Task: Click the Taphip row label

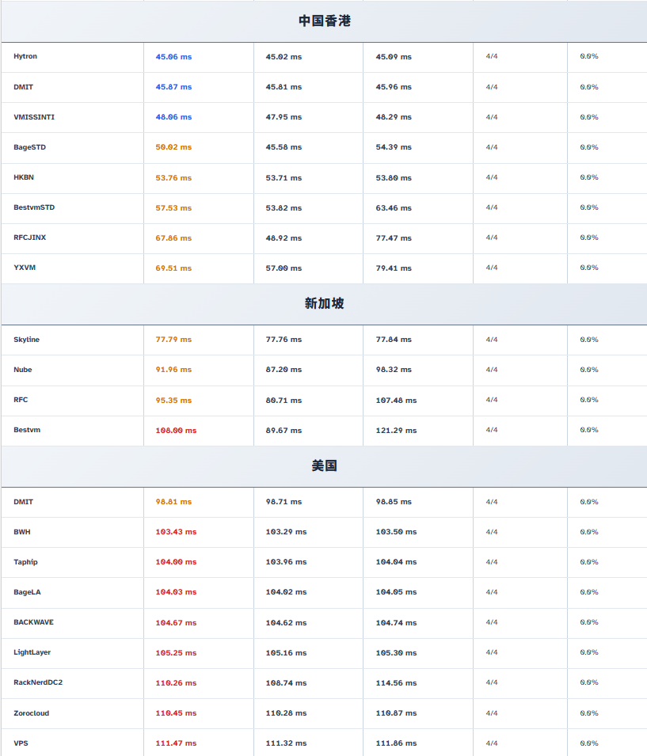Action: coord(25,562)
